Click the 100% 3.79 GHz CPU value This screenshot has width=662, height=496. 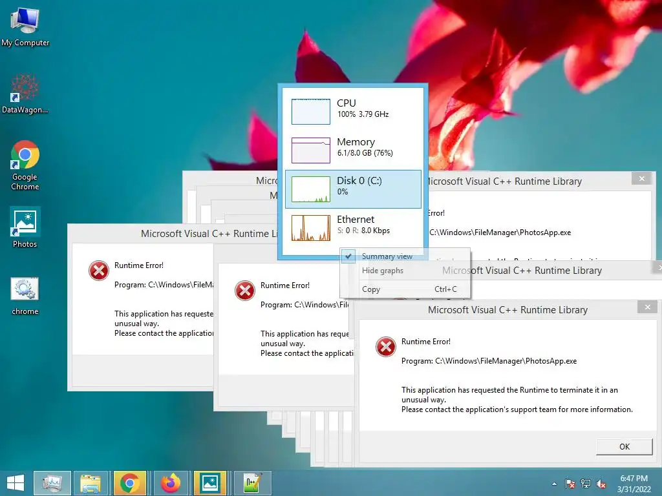point(363,114)
